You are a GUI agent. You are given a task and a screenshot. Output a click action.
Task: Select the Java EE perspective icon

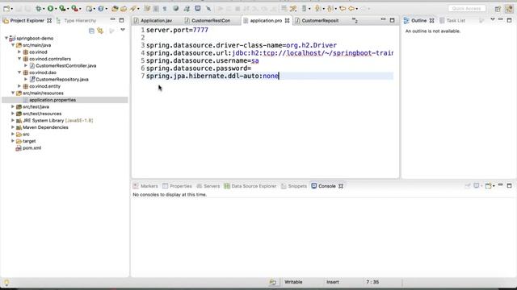[x=509, y=9]
